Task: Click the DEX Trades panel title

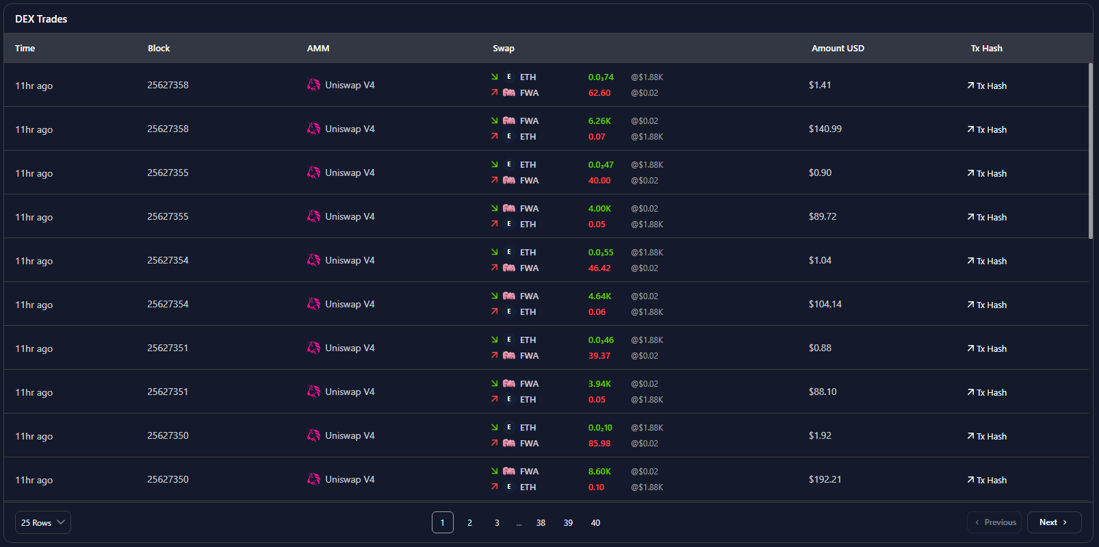Action: coord(41,18)
